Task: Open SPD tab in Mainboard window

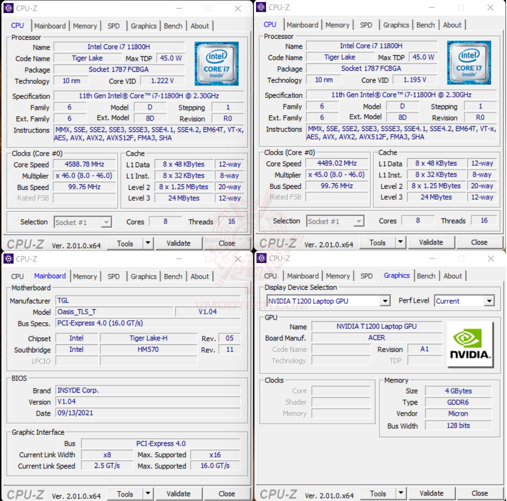Action: tap(113, 277)
